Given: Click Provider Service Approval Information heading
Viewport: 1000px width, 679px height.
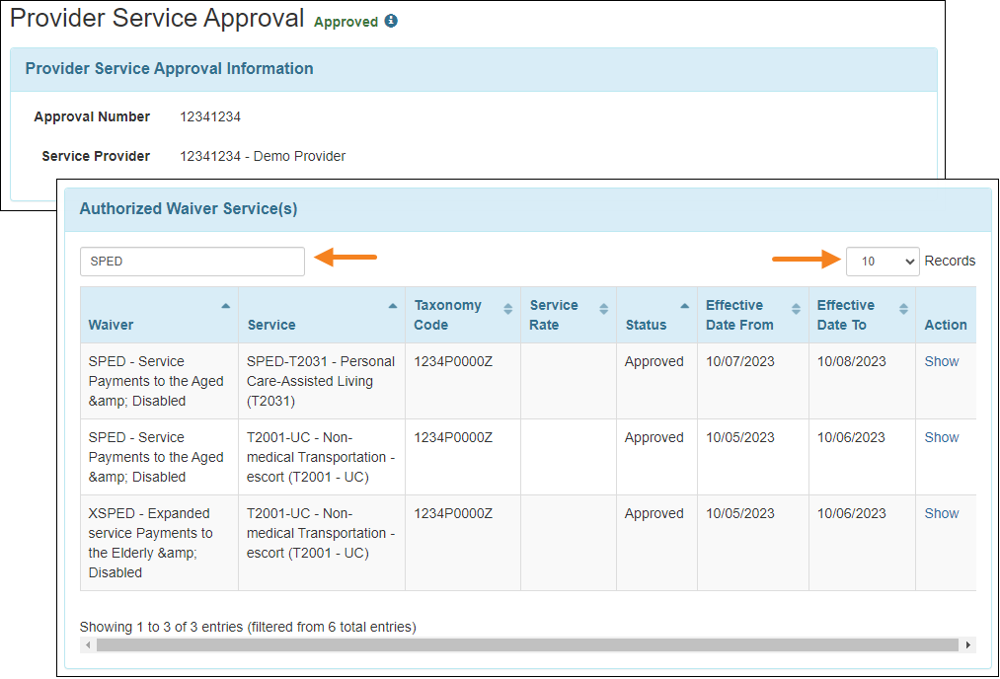Looking at the screenshot, I should pos(169,68).
